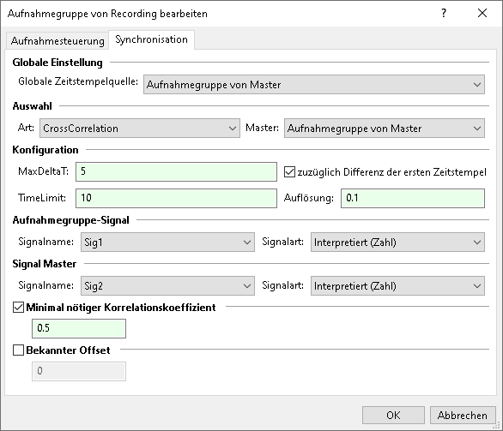Toggle zuzüglich Differenz der ersten Zeitstempel checkbox
The width and height of the screenshot is (503, 431).
(x=289, y=172)
